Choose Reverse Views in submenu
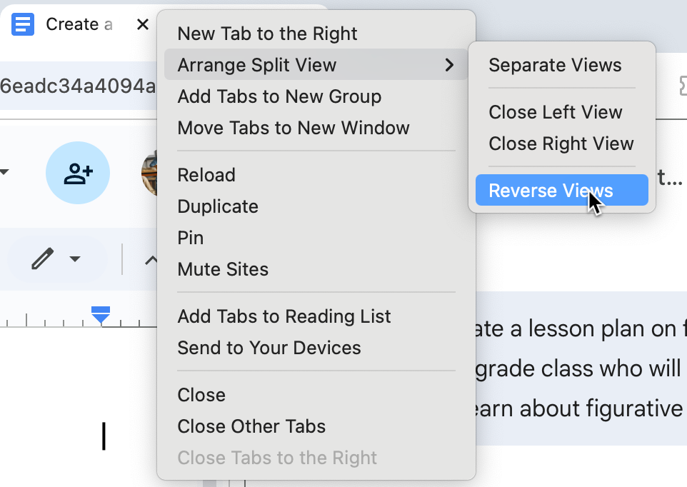This screenshot has height=487, width=687. coord(551,191)
